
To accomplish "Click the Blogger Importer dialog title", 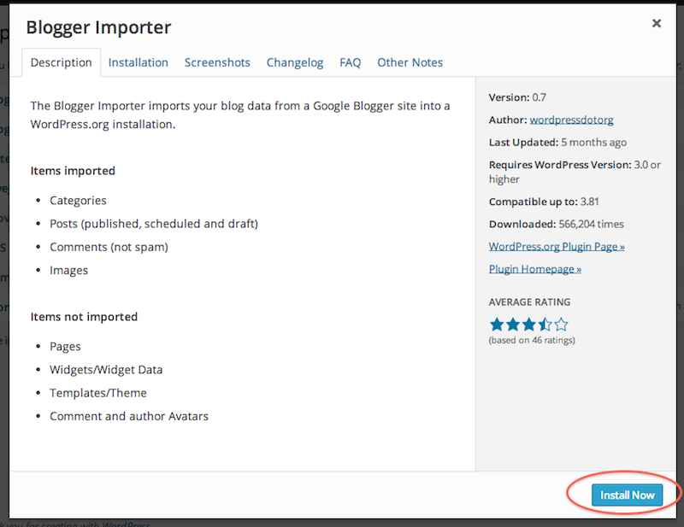I will [x=98, y=27].
